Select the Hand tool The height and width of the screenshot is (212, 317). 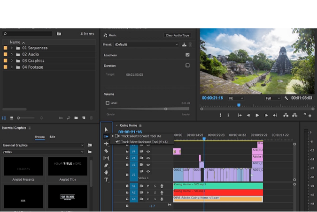click(x=106, y=172)
